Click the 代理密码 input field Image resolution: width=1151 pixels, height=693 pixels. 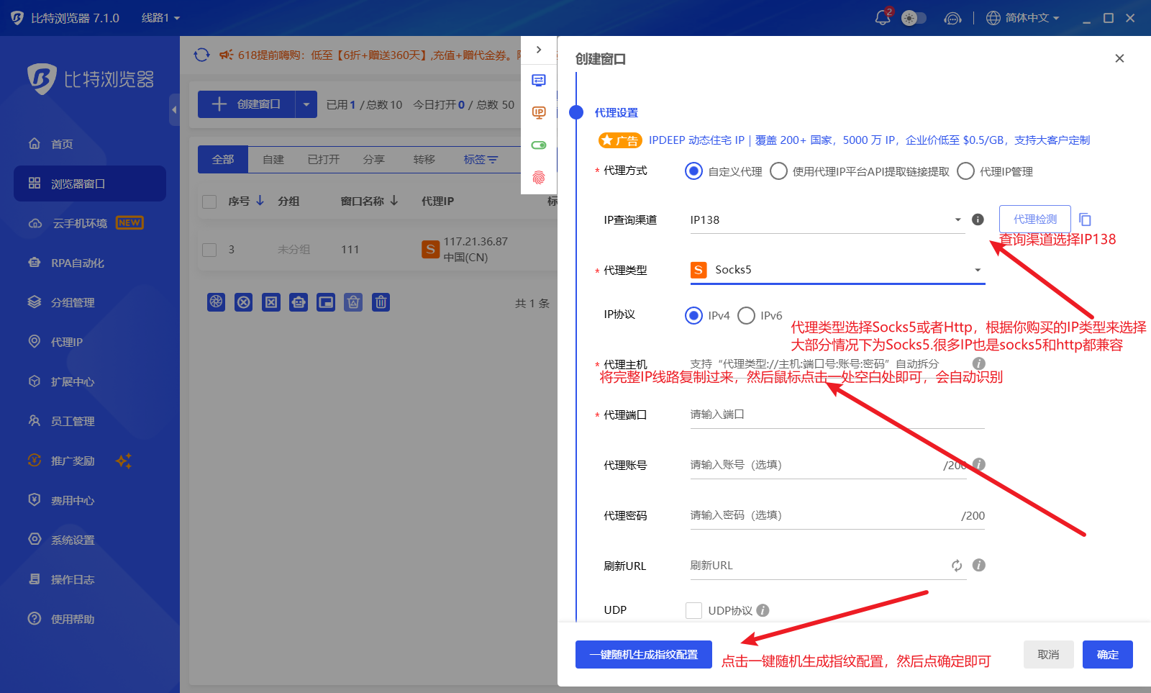coord(837,515)
